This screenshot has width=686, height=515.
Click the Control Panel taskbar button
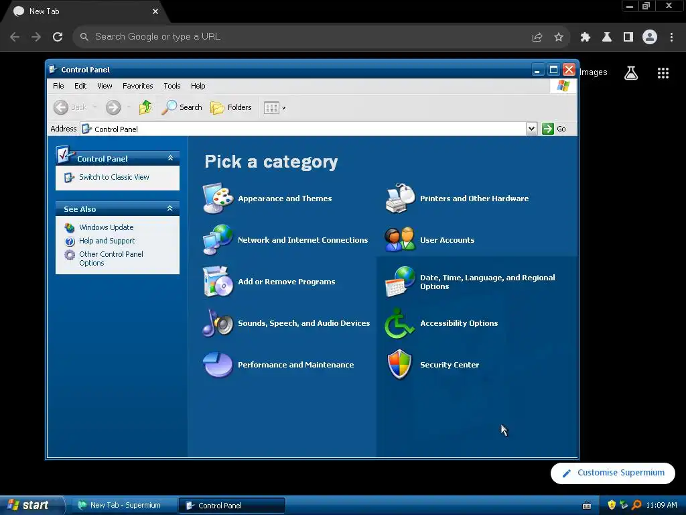(x=231, y=505)
